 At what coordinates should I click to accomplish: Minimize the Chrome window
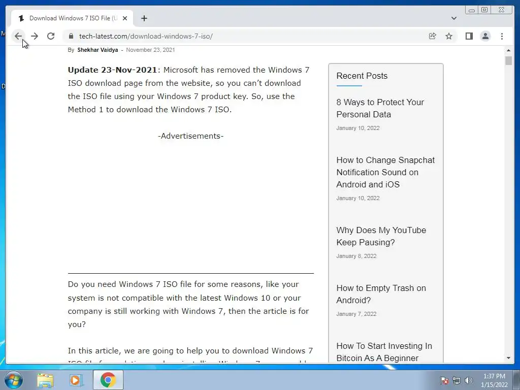coord(472,10)
